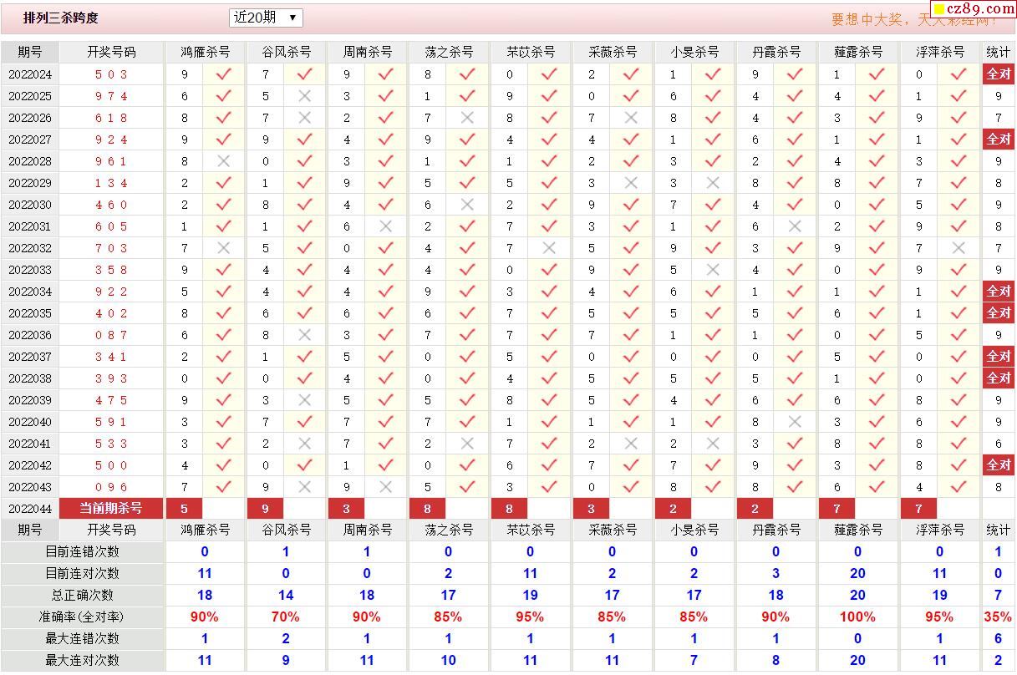Click the 准确率(全对率) row label
The height and width of the screenshot is (675, 1017).
[x=82, y=617]
